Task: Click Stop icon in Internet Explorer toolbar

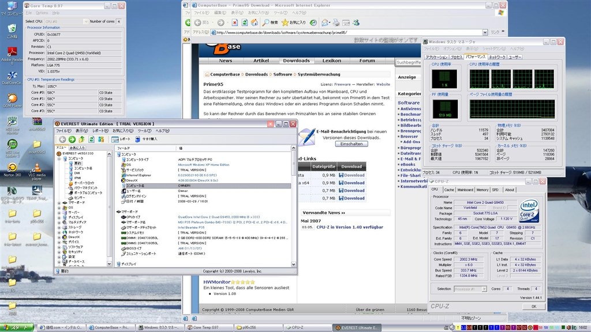Action: point(234,22)
